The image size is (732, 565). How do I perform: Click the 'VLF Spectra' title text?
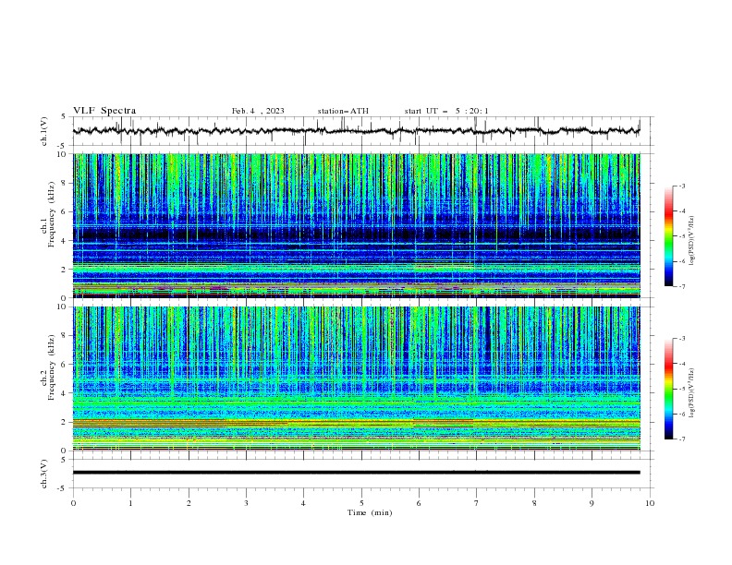click(104, 111)
